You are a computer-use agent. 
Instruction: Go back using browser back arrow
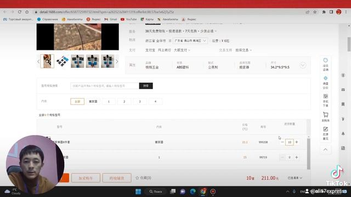click(5, 12)
